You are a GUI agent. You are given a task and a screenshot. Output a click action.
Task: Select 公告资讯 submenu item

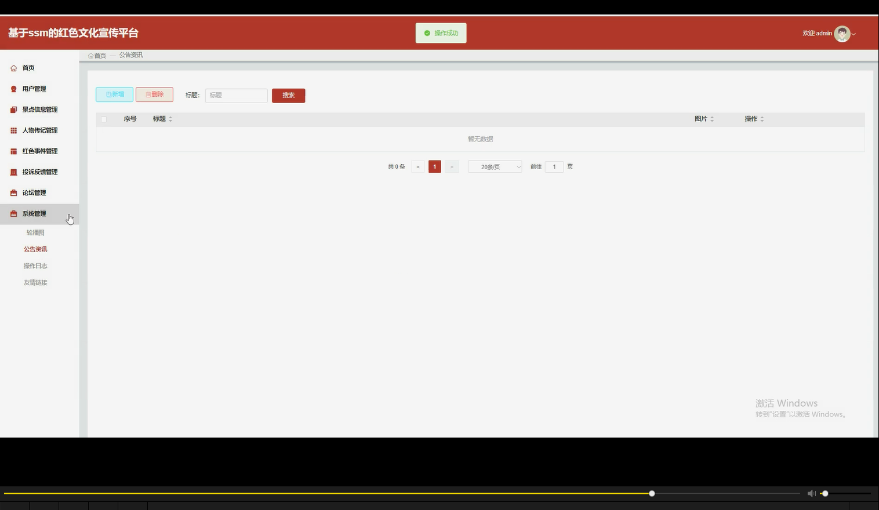coord(35,249)
